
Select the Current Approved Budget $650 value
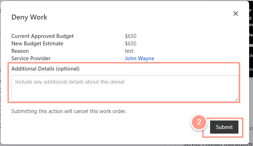tap(131, 36)
